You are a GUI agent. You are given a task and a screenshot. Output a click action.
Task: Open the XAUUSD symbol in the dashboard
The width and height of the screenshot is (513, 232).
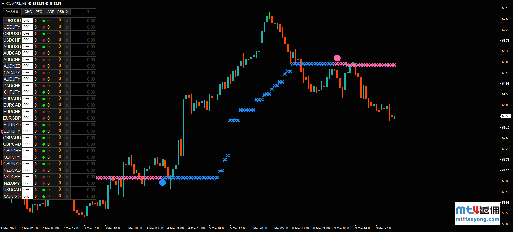pos(12,196)
